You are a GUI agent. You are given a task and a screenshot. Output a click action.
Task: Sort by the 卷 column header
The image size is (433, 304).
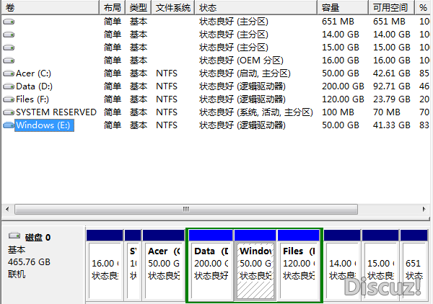click(50, 7)
